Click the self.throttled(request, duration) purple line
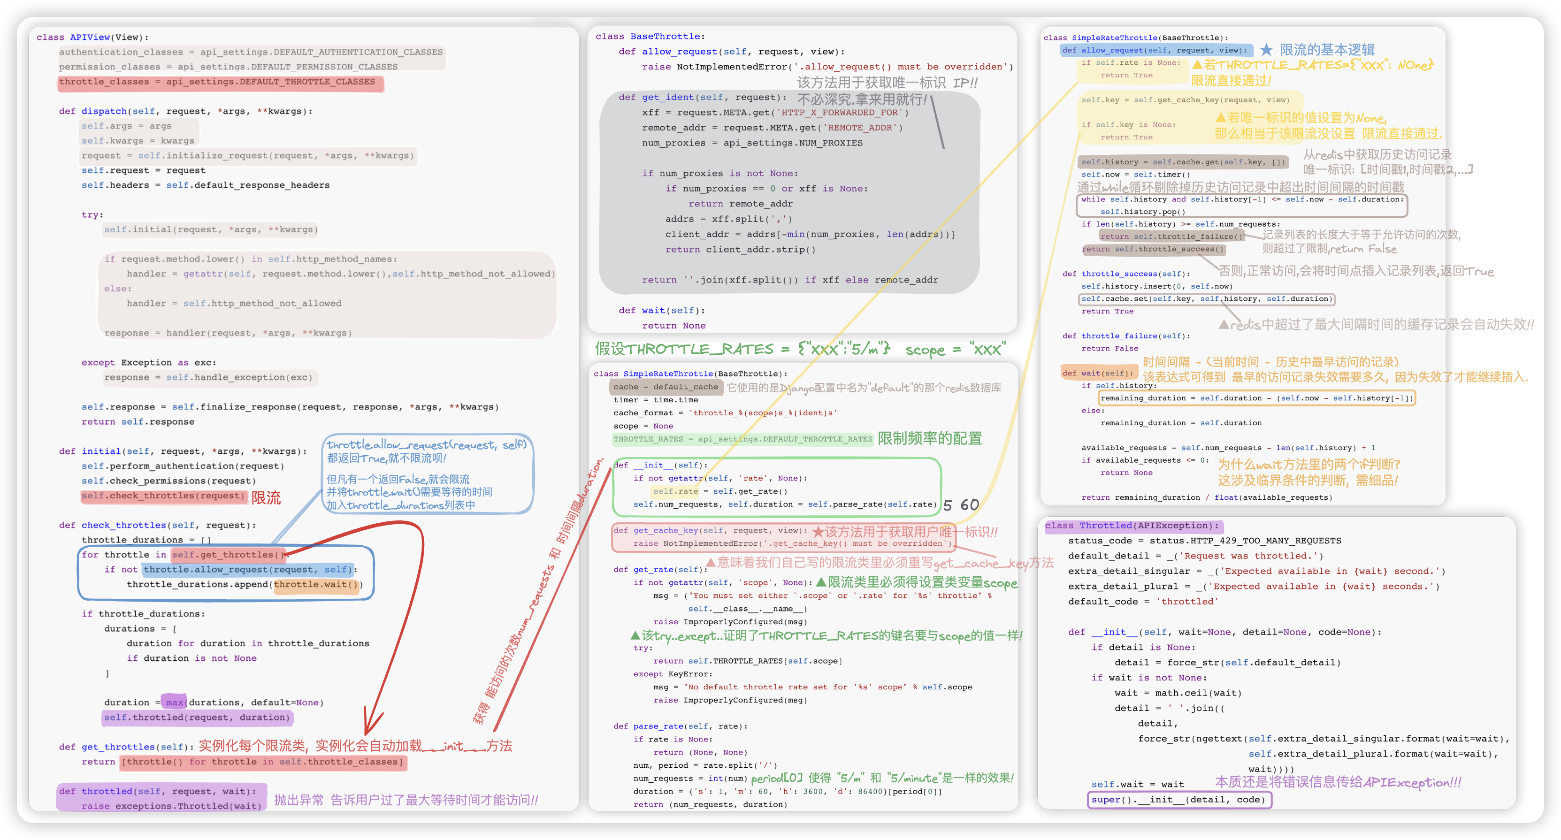The image size is (1561, 840). point(197,718)
